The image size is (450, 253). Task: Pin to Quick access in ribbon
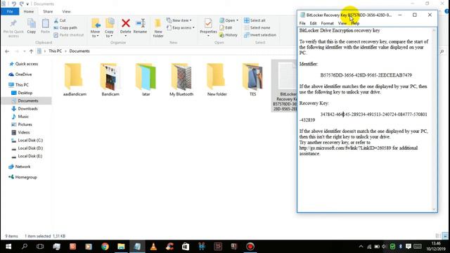[x=13, y=28]
